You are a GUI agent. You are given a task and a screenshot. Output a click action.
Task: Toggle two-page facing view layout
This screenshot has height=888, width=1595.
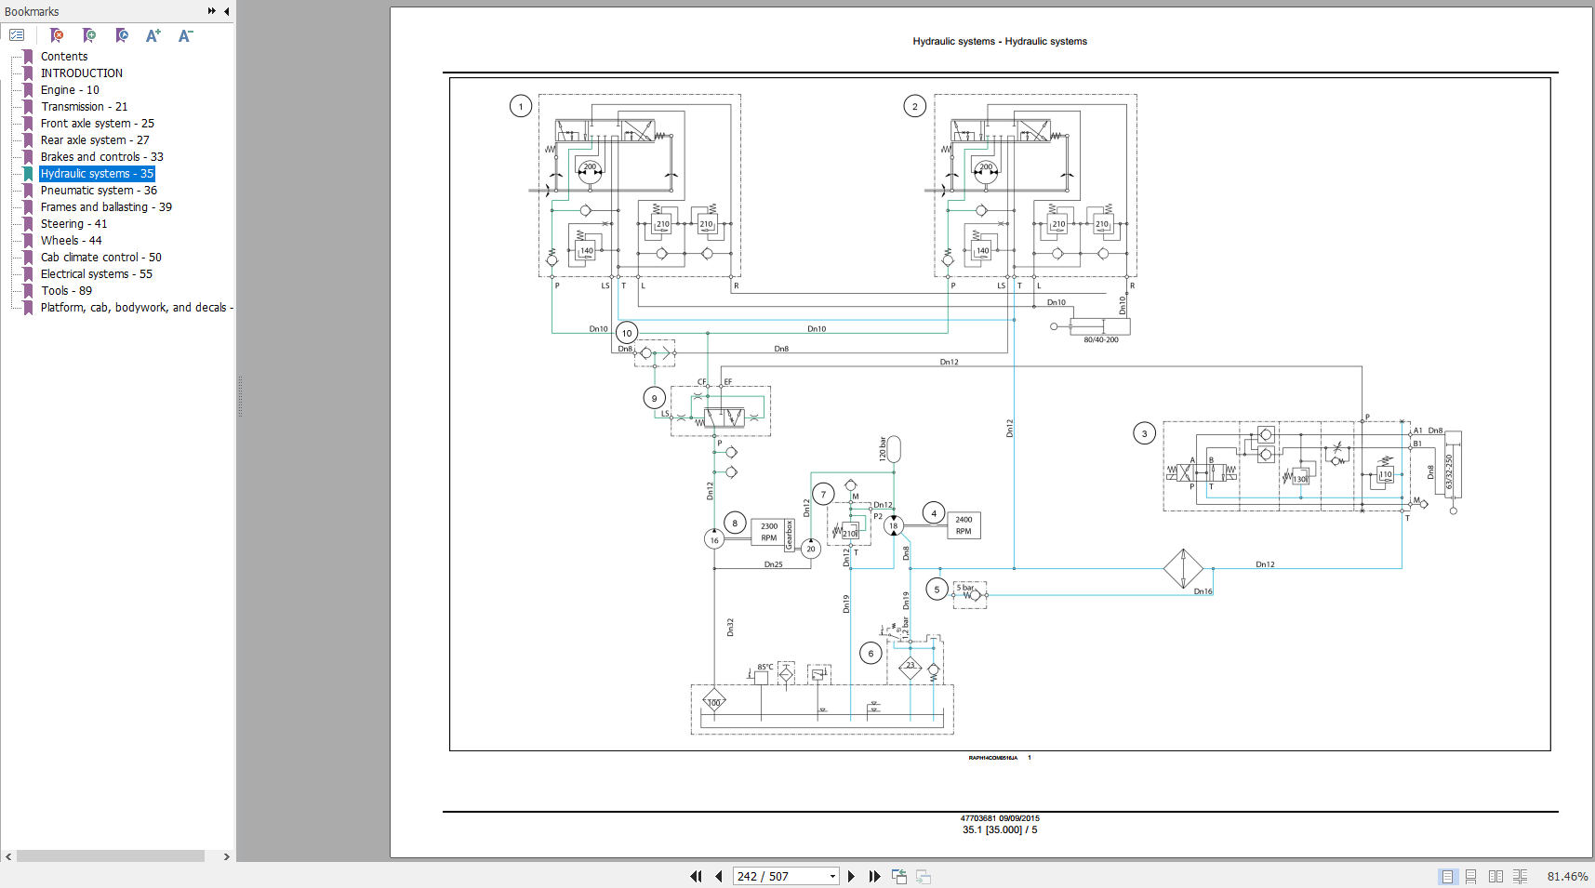tap(1495, 876)
